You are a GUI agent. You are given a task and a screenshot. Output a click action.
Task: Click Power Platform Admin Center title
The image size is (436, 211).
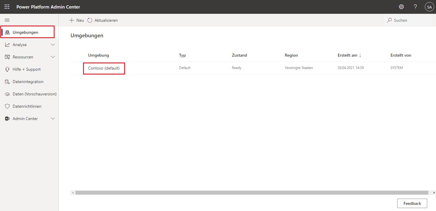click(48, 7)
